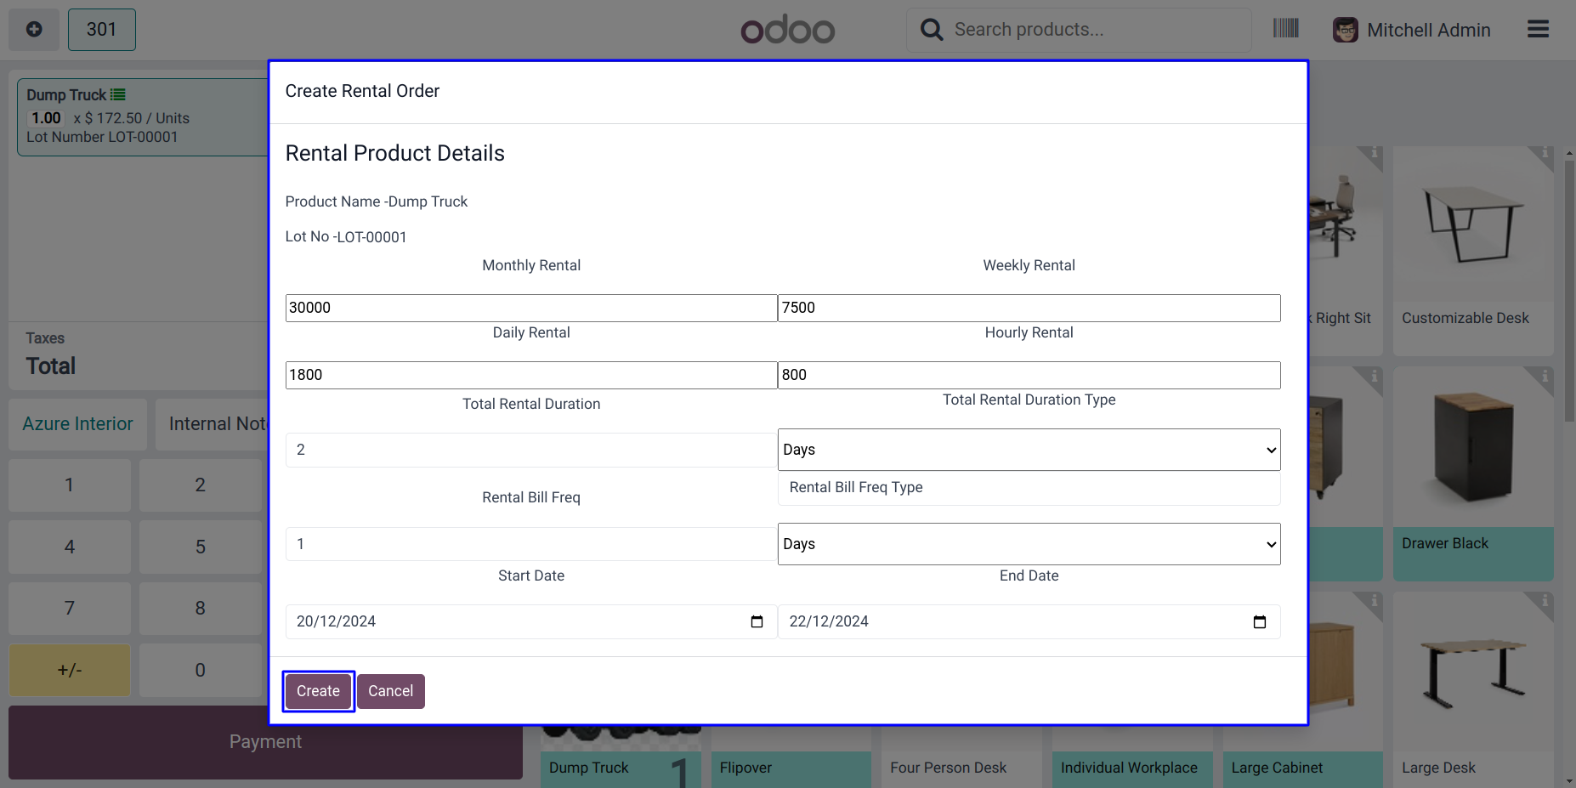Click the barcode scanner icon

1285,29
